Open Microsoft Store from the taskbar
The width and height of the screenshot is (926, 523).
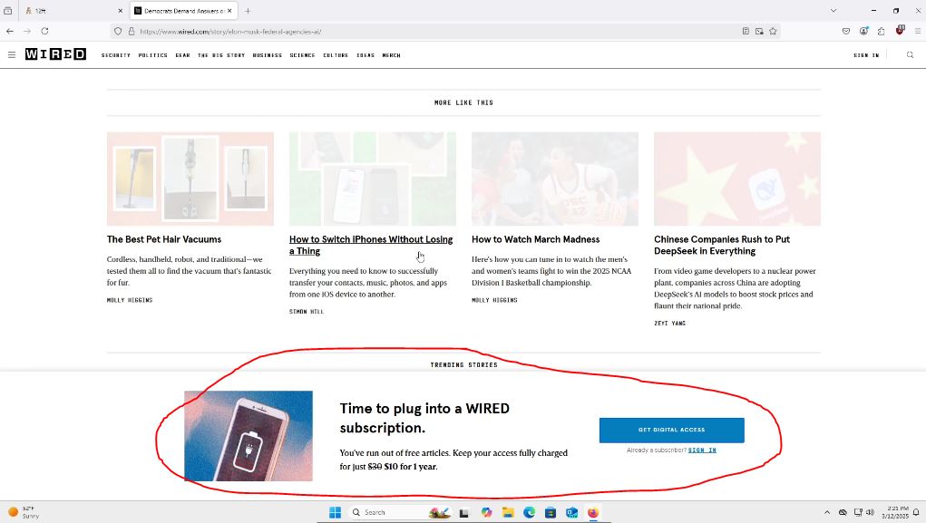coord(551,512)
